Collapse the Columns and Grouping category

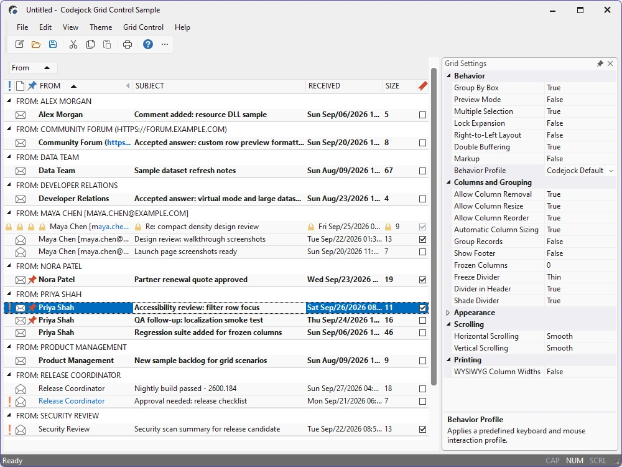(x=448, y=182)
